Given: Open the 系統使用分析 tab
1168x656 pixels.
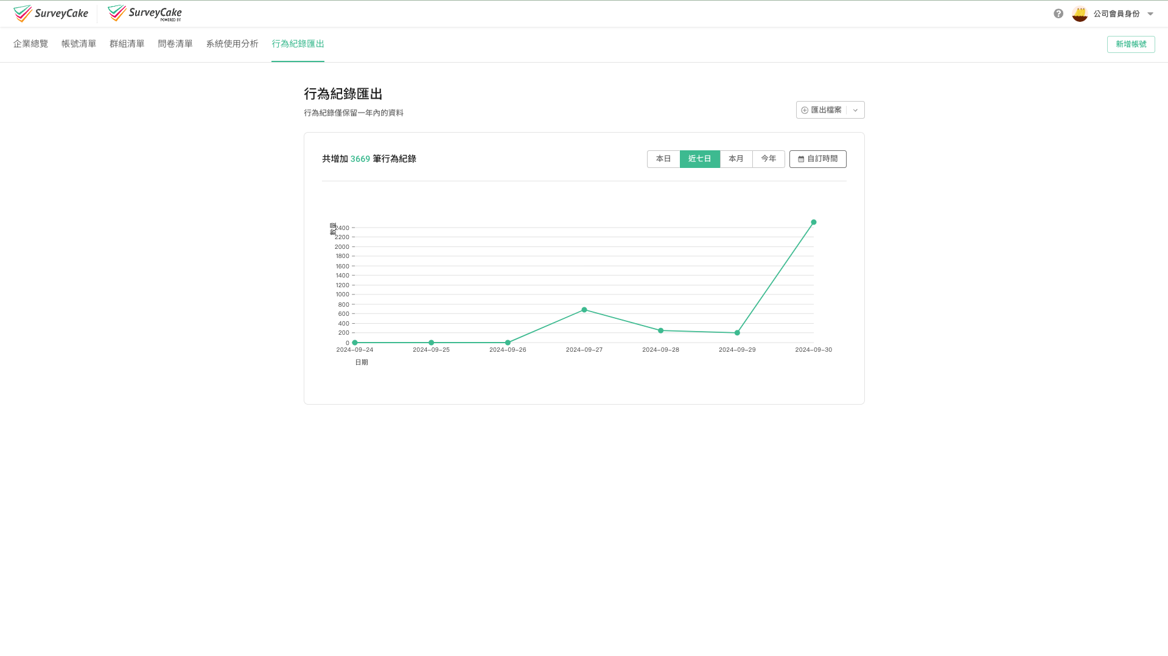Looking at the screenshot, I should point(232,44).
